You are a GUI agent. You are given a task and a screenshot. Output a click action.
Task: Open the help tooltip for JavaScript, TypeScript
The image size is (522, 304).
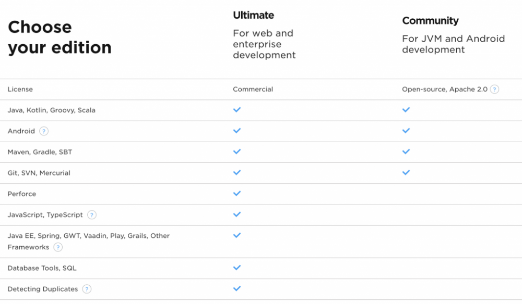92,214
